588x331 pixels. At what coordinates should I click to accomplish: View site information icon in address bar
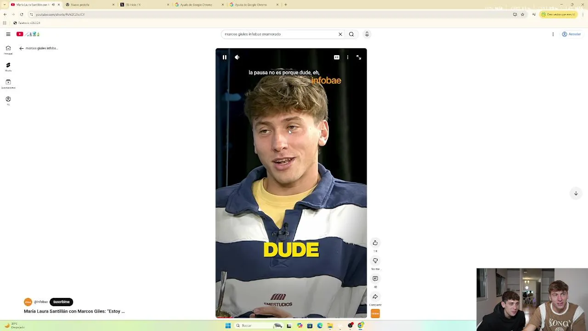click(31, 14)
